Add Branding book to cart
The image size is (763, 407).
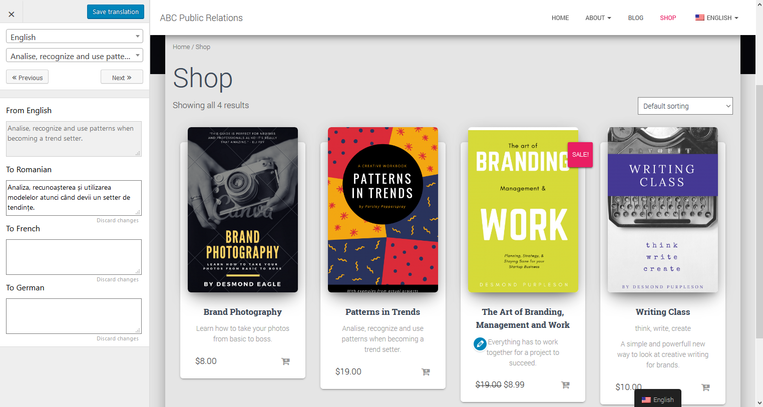tap(565, 385)
